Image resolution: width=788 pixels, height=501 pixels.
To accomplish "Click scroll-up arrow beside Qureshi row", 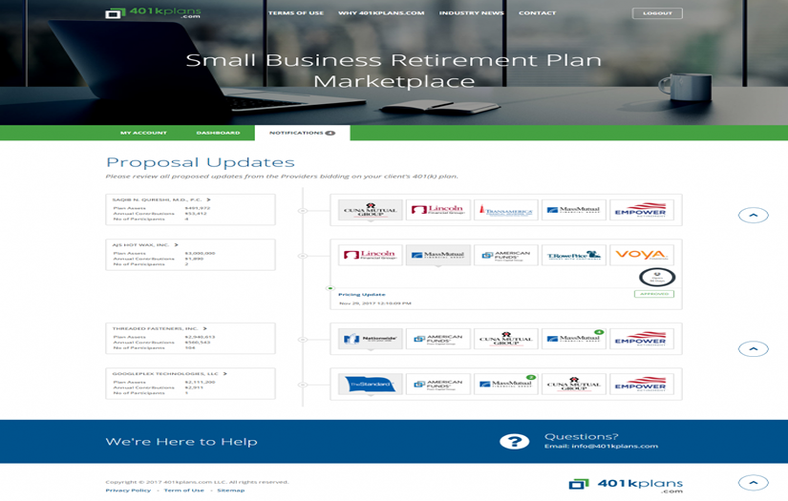I will [x=753, y=216].
